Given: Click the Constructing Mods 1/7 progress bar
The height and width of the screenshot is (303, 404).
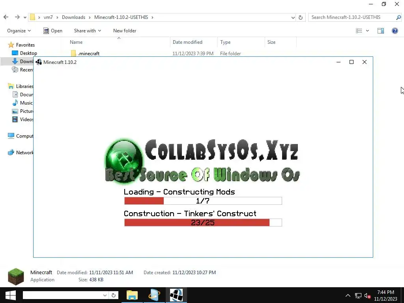Looking at the screenshot, I should [203, 201].
